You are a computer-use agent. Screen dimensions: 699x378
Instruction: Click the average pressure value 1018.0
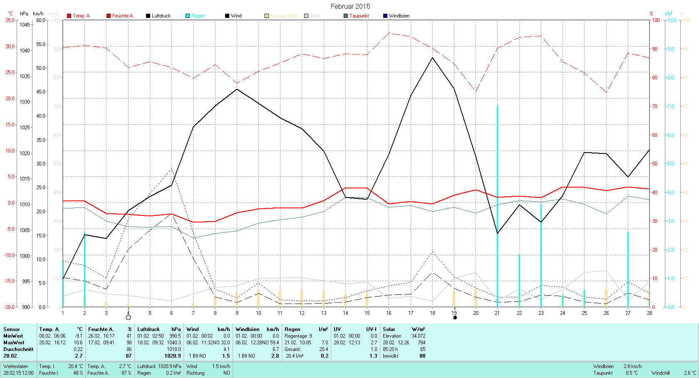[x=174, y=349]
